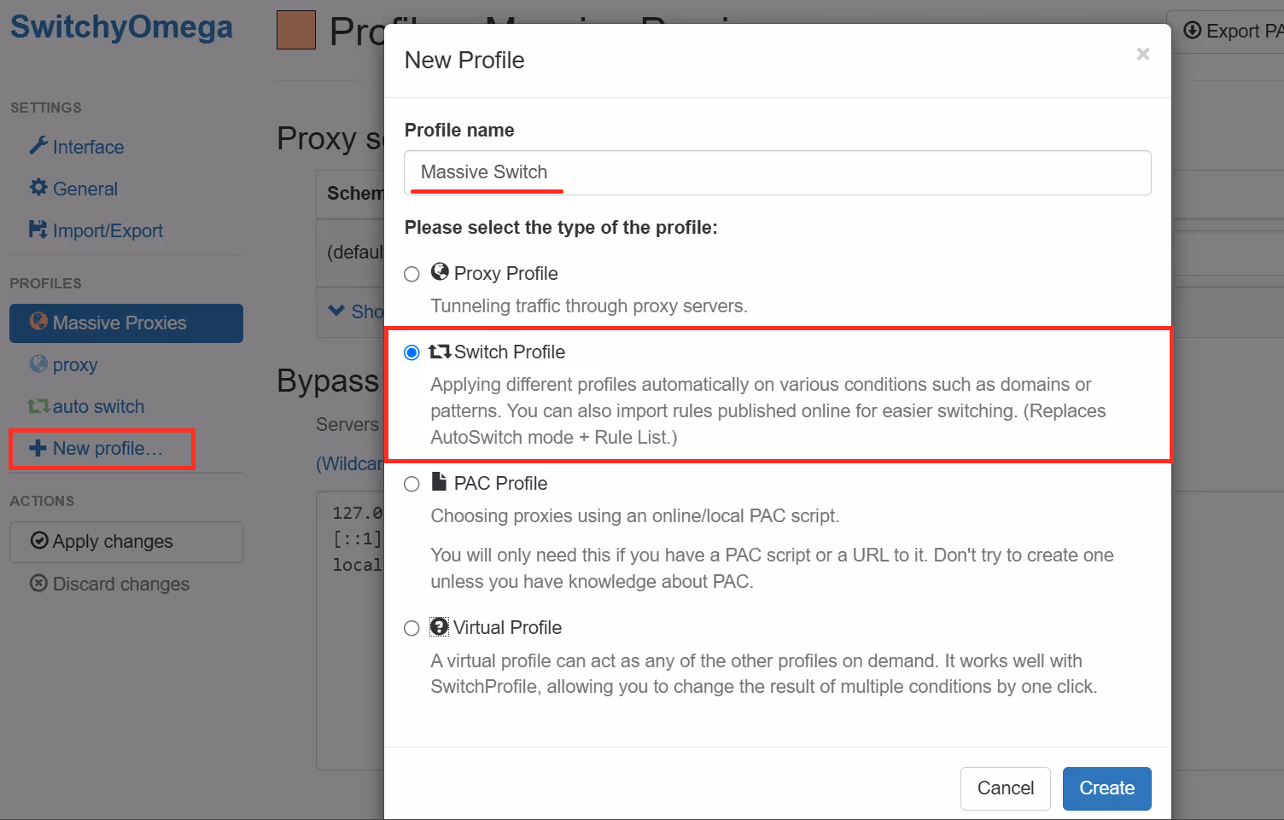Image resolution: width=1284 pixels, height=820 pixels.
Task: Click the Create button
Action: coord(1107,788)
